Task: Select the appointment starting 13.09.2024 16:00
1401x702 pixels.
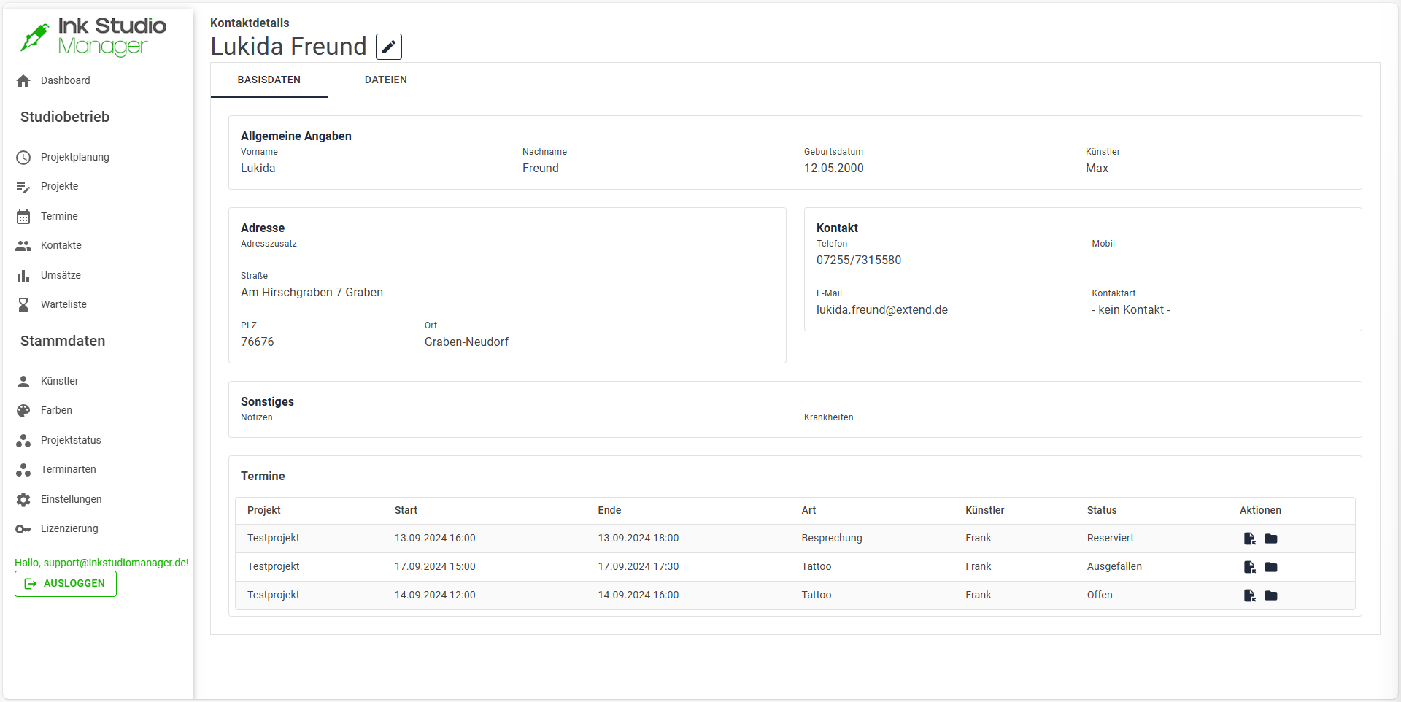Action: pyautogui.click(x=795, y=539)
